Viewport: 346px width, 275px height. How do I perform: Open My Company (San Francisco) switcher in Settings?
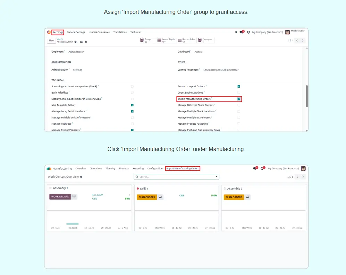click(267, 32)
